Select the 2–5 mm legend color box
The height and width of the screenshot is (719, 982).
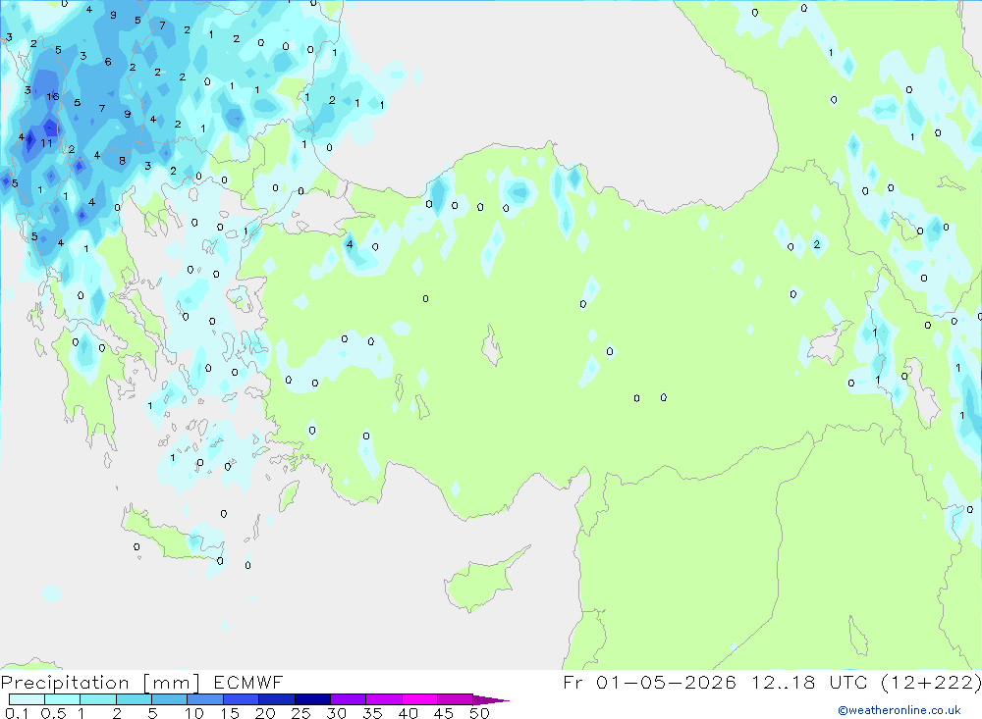click(134, 699)
